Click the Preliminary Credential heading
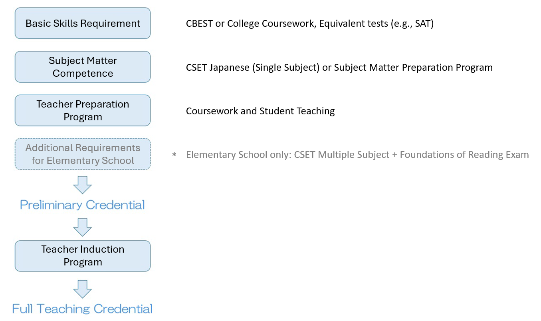 (x=82, y=205)
